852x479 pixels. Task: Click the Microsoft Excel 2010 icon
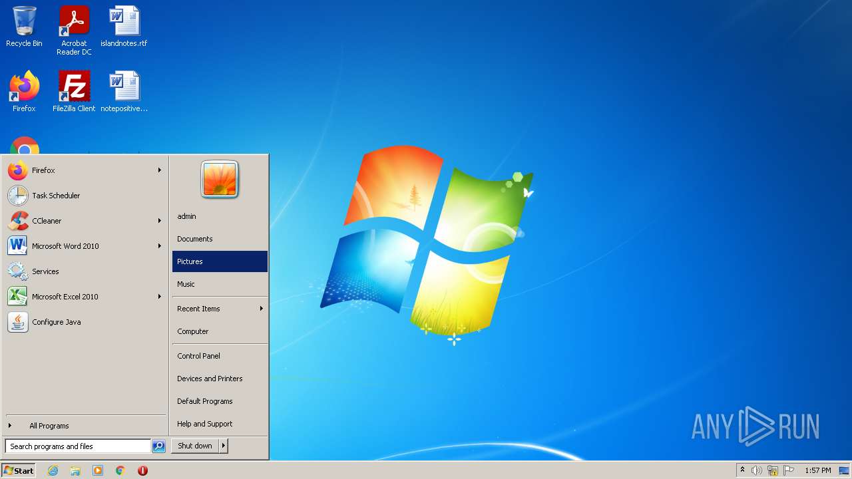tap(18, 297)
